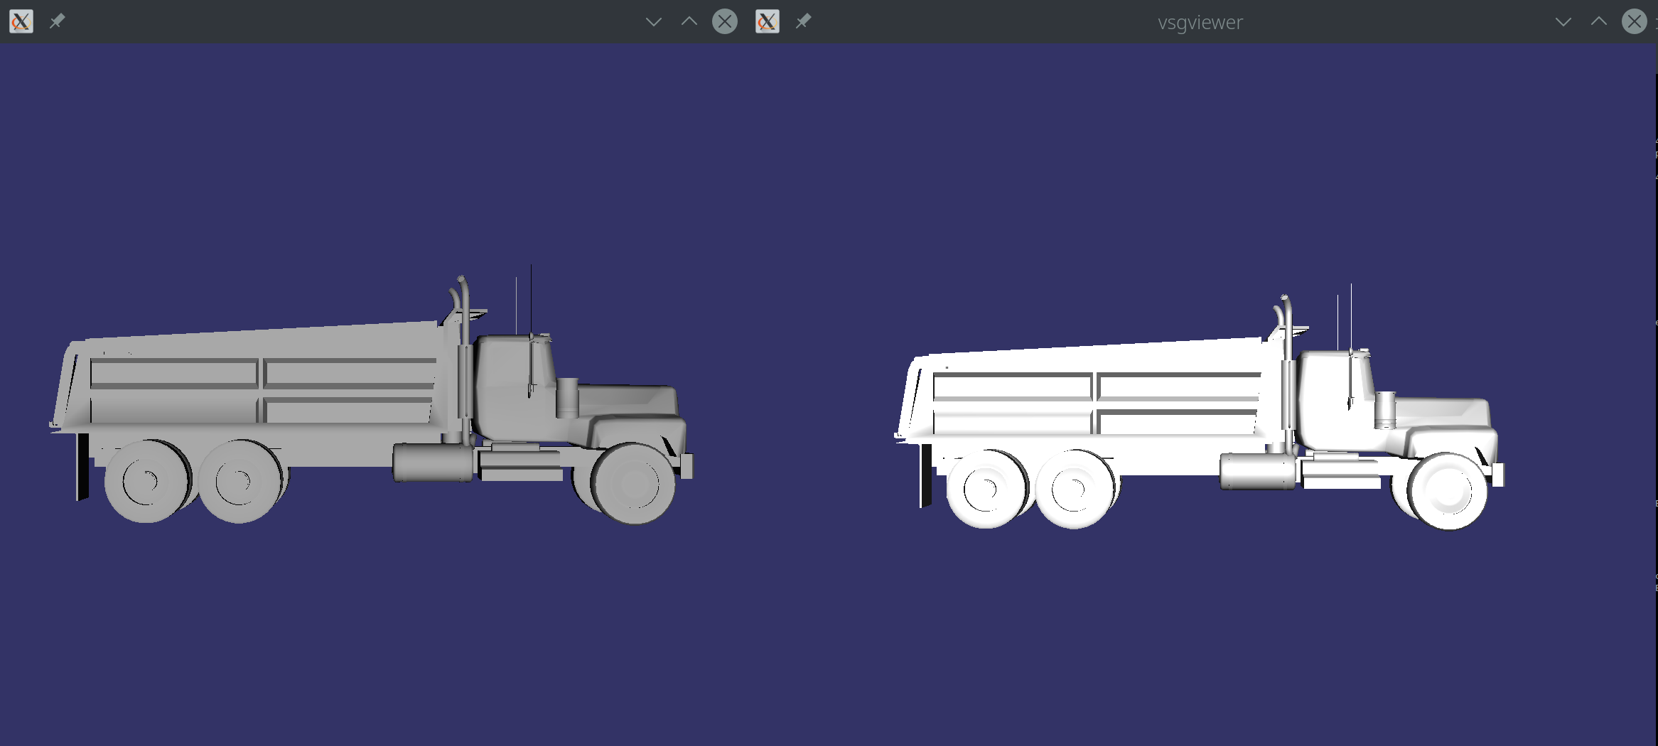Click the circular X icon at the top-right corner
The width and height of the screenshot is (1658, 746).
(x=1634, y=21)
